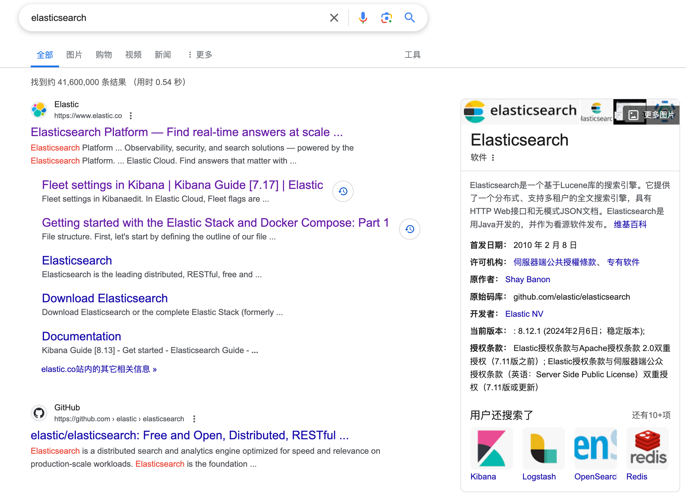
Task: Switch to the 全部 tab
Action: click(45, 55)
